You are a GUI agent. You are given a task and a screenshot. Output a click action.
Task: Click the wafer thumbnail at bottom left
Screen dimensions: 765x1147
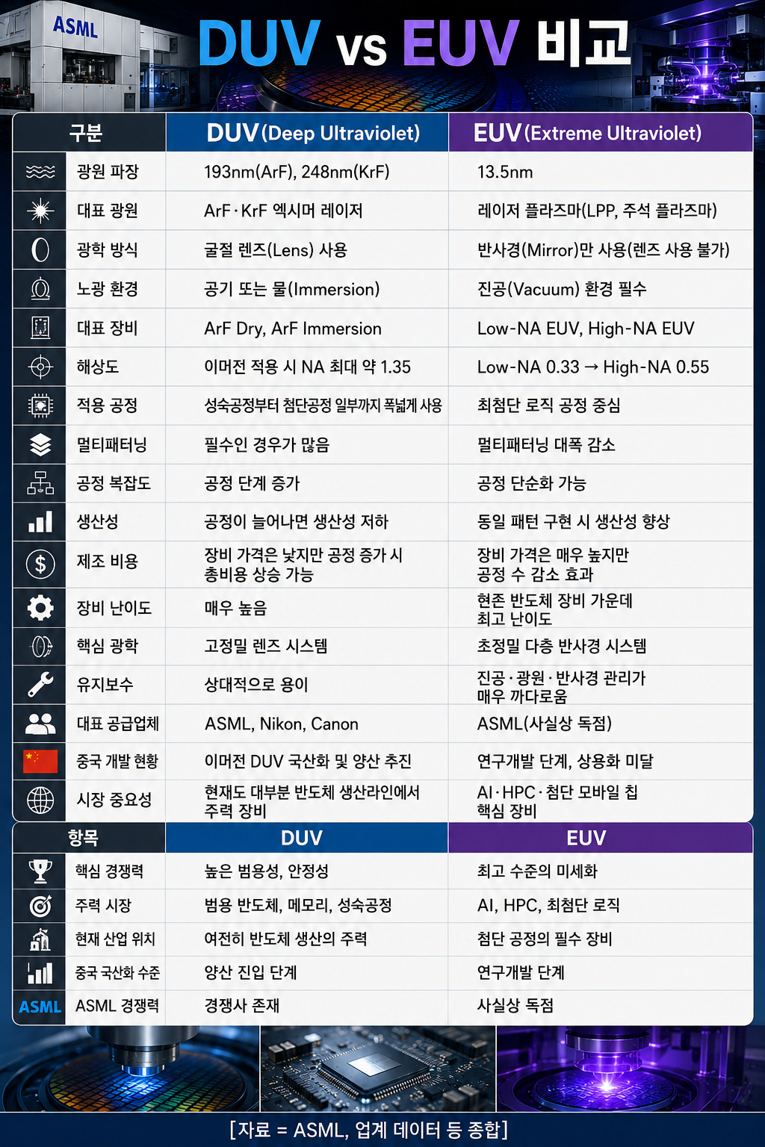click(x=129, y=1069)
